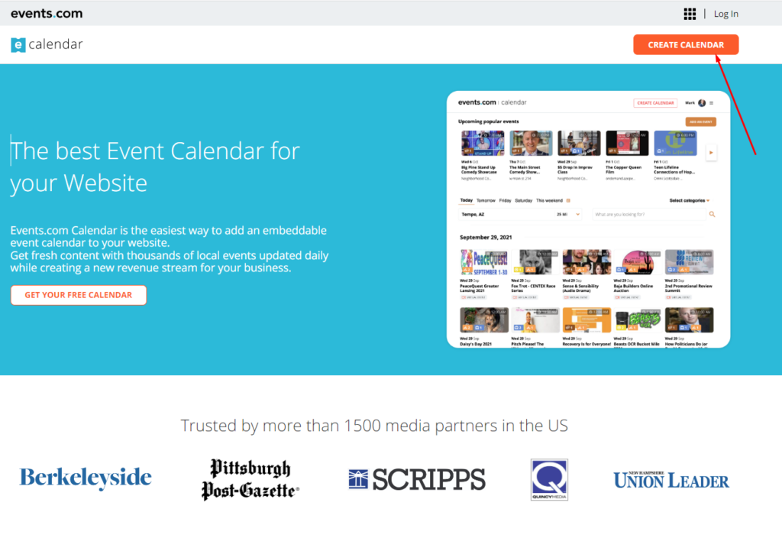Open Baja Builders Online Auction thumbnail

638,262
